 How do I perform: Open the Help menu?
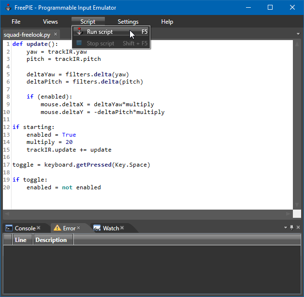(x=167, y=22)
